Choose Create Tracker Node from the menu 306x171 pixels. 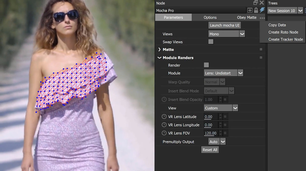(x=286, y=39)
